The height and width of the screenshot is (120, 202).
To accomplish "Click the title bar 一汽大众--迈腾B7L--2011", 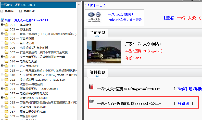I will click(39, 5).
